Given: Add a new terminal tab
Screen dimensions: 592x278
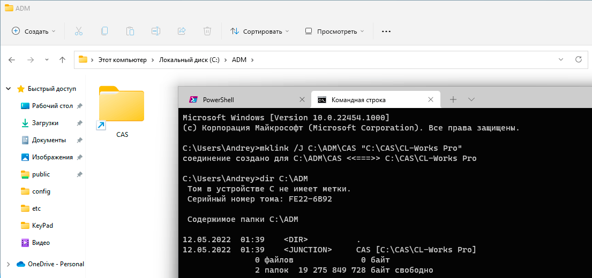Looking at the screenshot, I should [453, 99].
